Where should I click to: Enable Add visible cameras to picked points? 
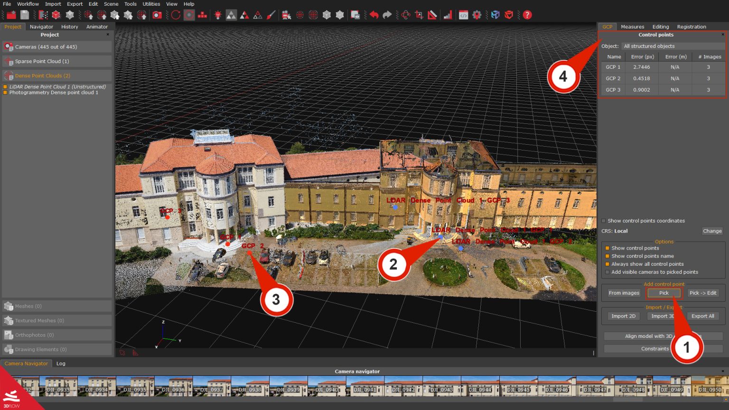[607, 272]
